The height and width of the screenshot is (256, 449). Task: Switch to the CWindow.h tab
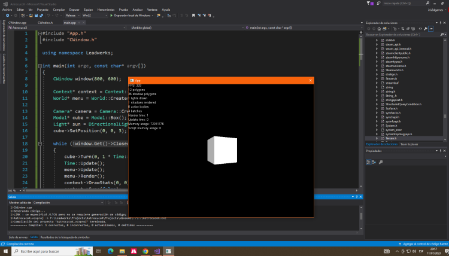(45, 22)
